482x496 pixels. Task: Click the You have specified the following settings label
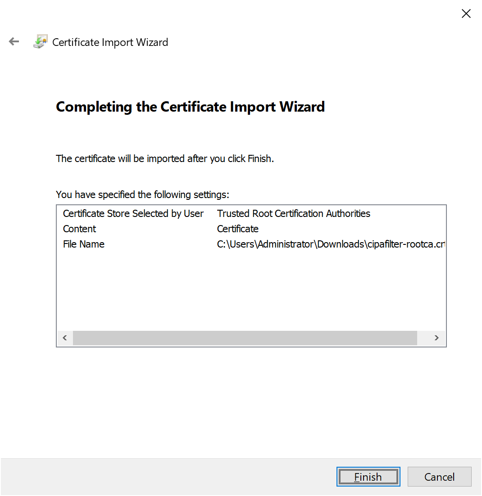(142, 194)
